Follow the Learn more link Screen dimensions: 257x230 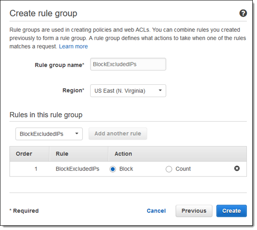pos(73,46)
